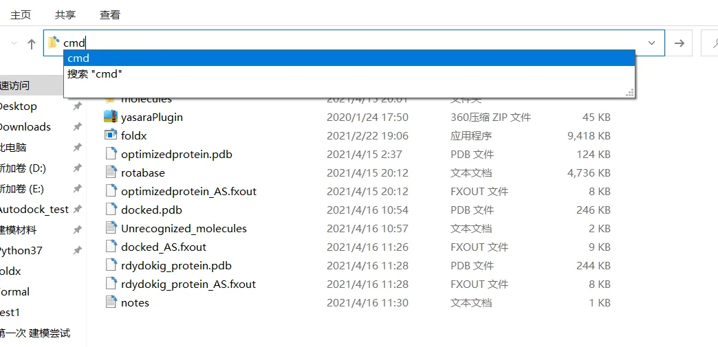Click the 2021/4/16 10:54 date of docked.pdb
Image resolution: width=718 pixels, height=347 pixels.
[x=367, y=210]
